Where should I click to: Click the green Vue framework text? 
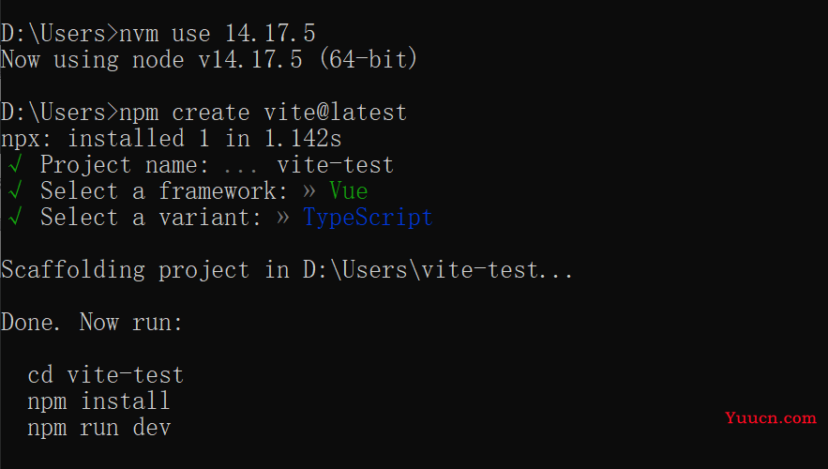coord(349,190)
